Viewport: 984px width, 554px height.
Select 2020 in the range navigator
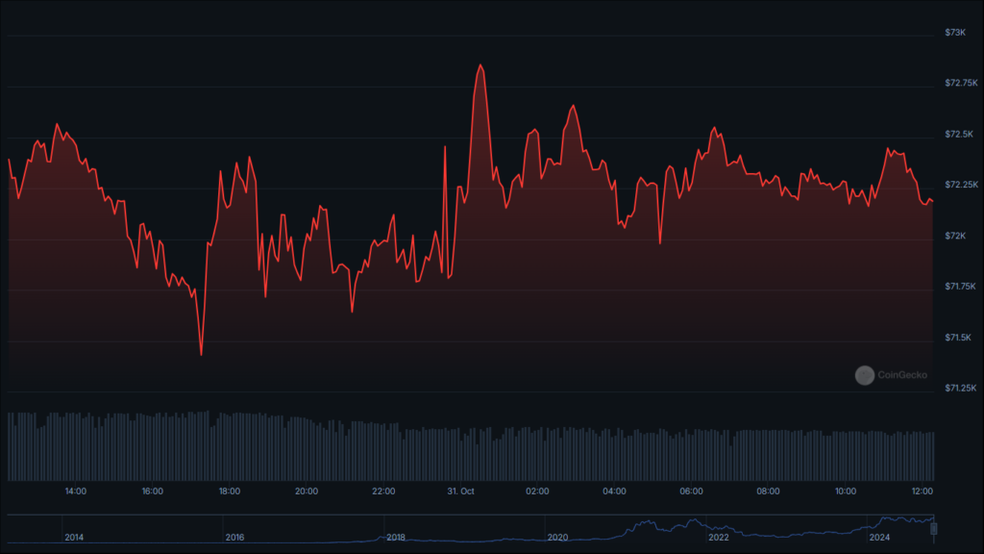[x=557, y=538]
